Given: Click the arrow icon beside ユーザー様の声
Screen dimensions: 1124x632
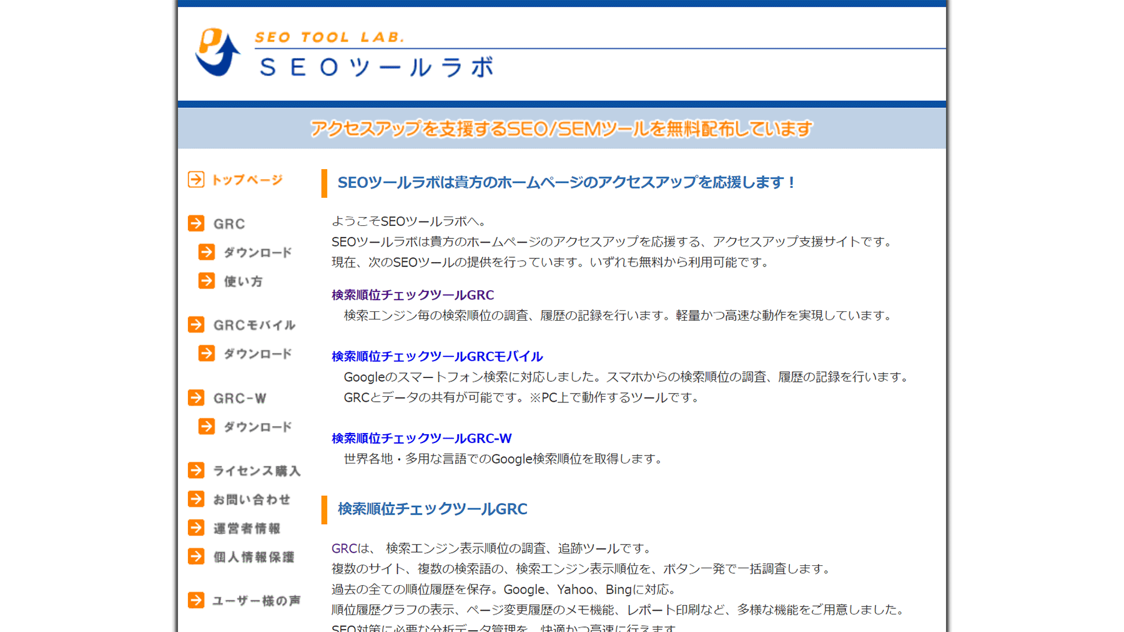Looking at the screenshot, I should [x=196, y=600].
